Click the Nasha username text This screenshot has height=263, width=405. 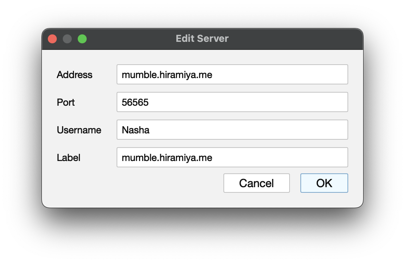[x=136, y=130]
